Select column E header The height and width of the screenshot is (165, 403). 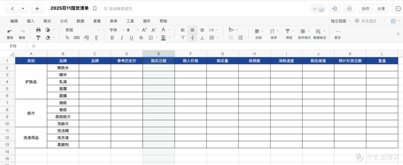coord(159,54)
